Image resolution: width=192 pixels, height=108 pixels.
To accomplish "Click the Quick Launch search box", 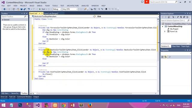I will click(x=163, y=2).
